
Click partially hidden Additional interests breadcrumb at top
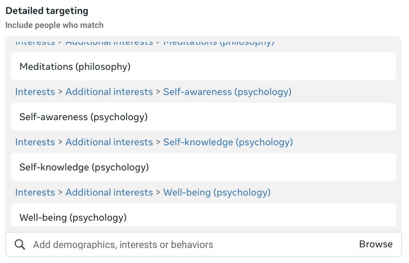(x=109, y=43)
